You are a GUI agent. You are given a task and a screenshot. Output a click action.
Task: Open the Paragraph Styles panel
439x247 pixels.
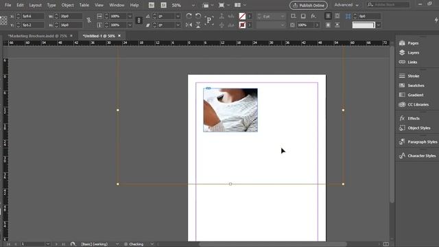[x=417, y=142]
